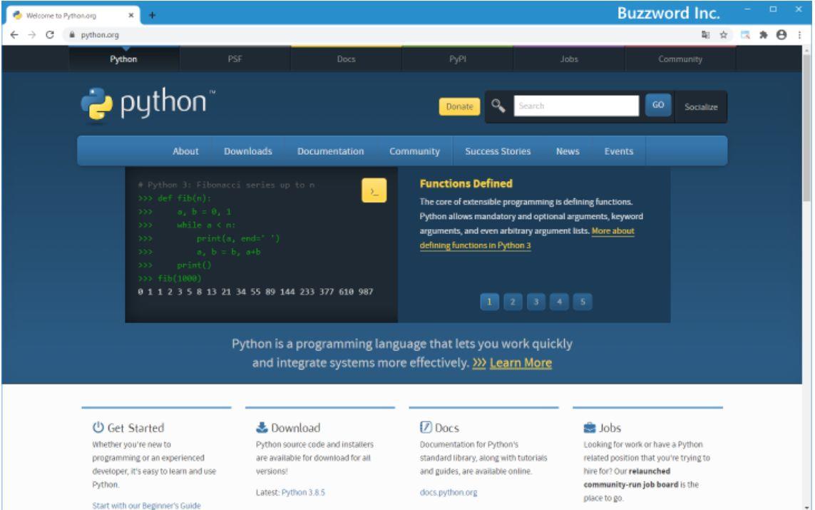Open the Documentation navigation menu
The height and width of the screenshot is (510, 815).
(331, 151)
